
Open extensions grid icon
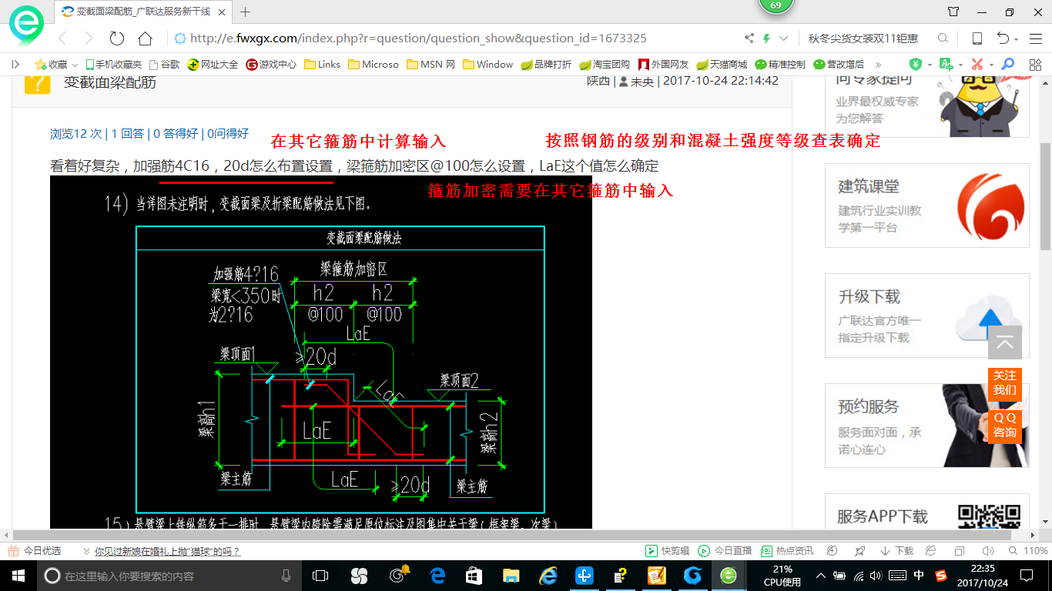pos(1034,65)
